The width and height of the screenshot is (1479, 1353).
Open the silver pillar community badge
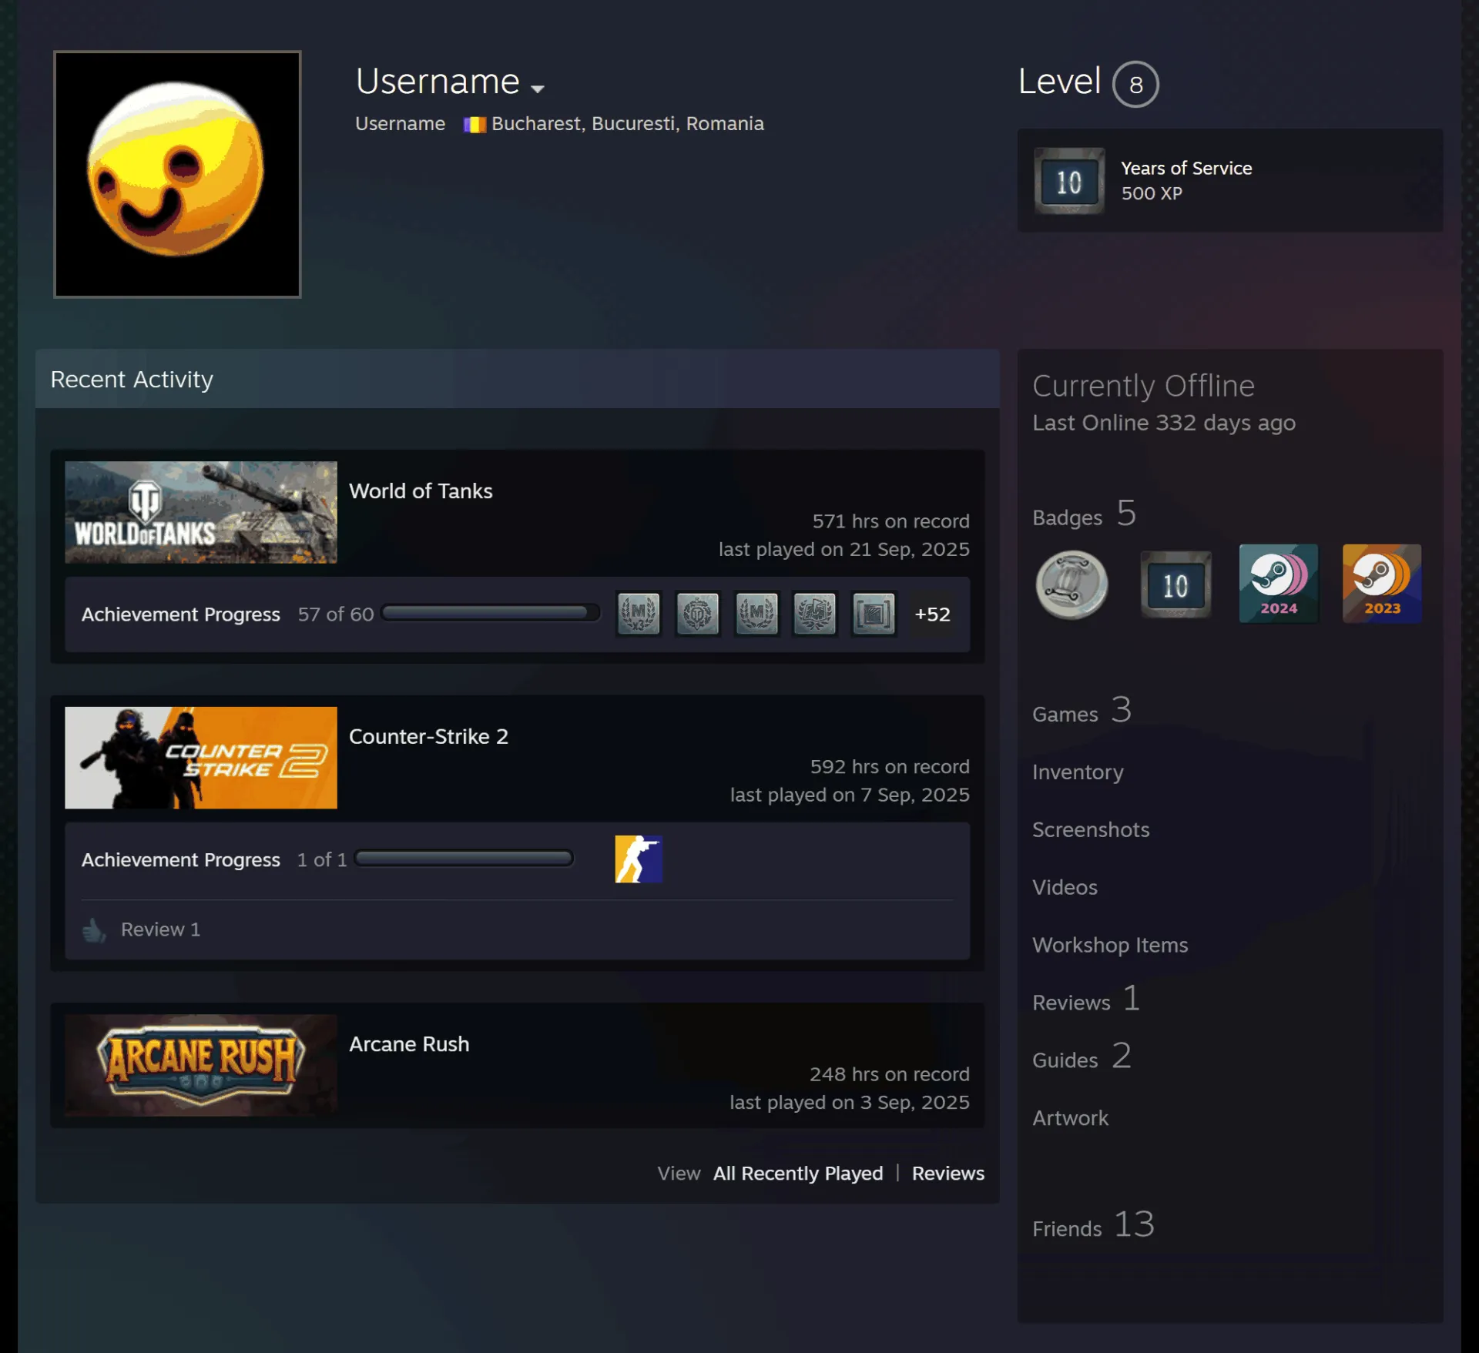1072,584
